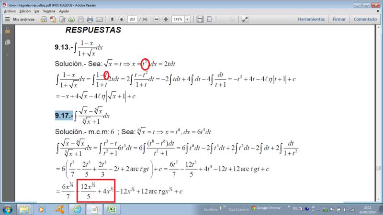This screenshot has width=383, height=215.
Task: Click the print file icon
Action: (x=90, y=20)
